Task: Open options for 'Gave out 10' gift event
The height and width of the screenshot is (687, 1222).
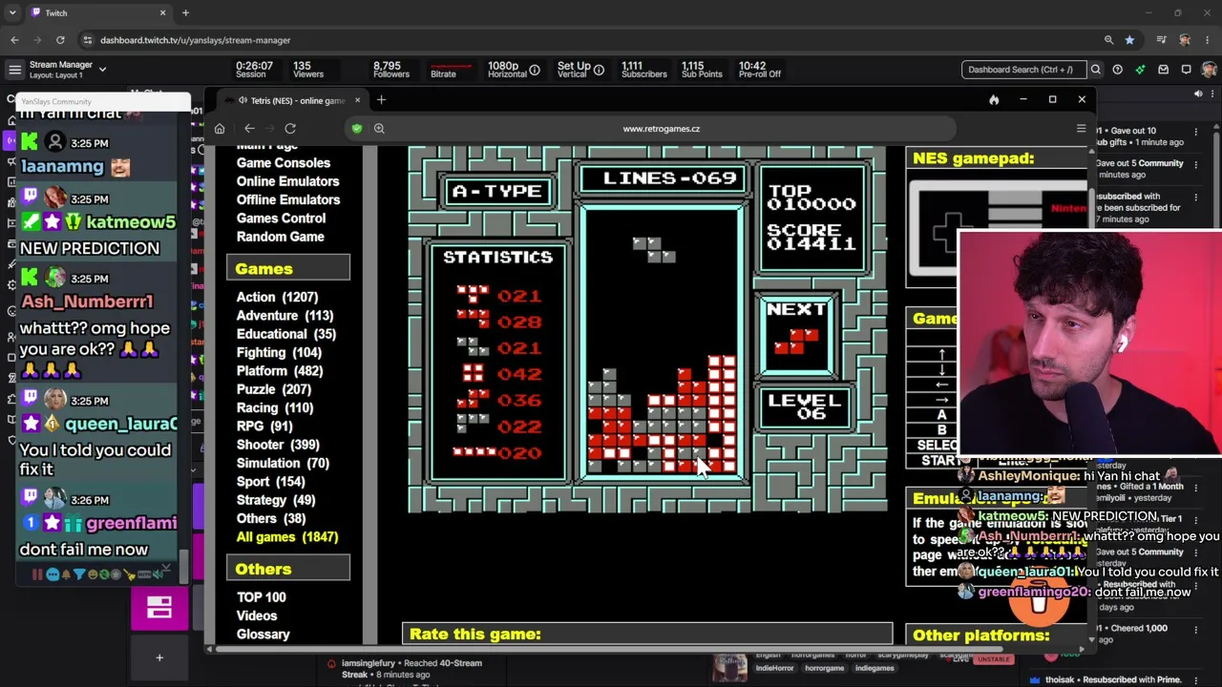Action: point(1196,132)
